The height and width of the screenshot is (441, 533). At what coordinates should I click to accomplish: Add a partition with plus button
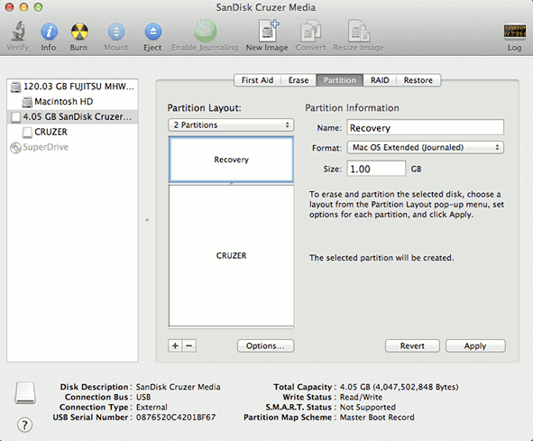point(175,345)
